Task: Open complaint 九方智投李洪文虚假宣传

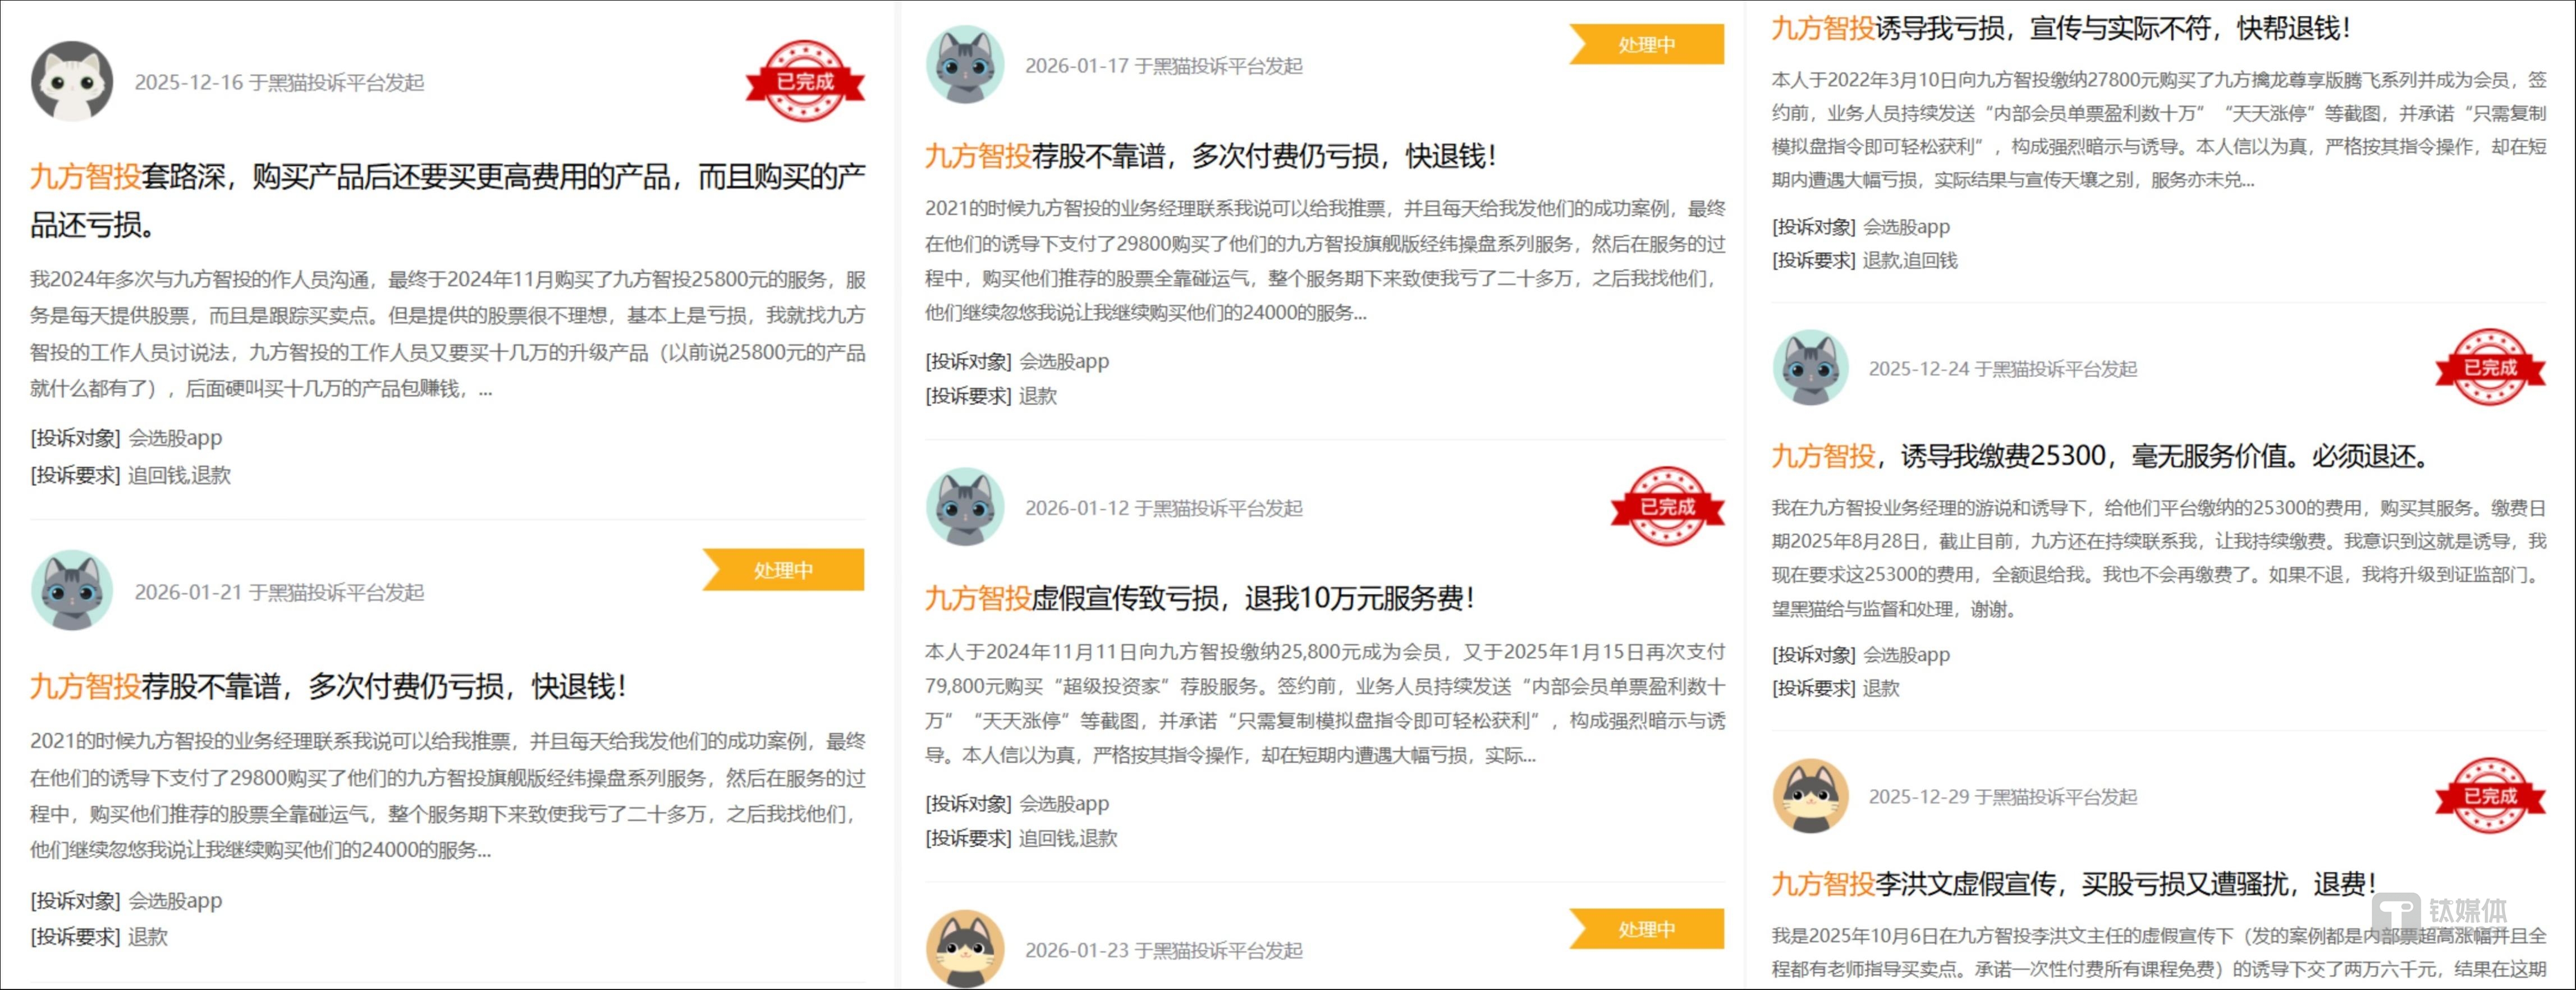Action: (2072, 884)
